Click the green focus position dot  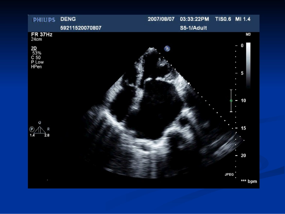231,101
